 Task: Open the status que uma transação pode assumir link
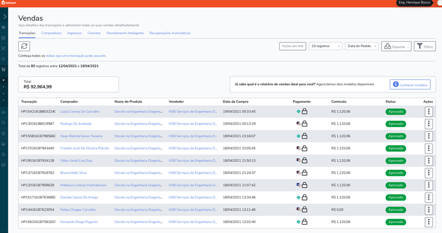(x=76, y=56)
